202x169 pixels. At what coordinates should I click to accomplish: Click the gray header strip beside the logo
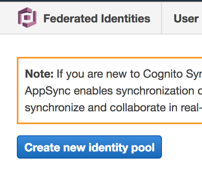(8, 18)
